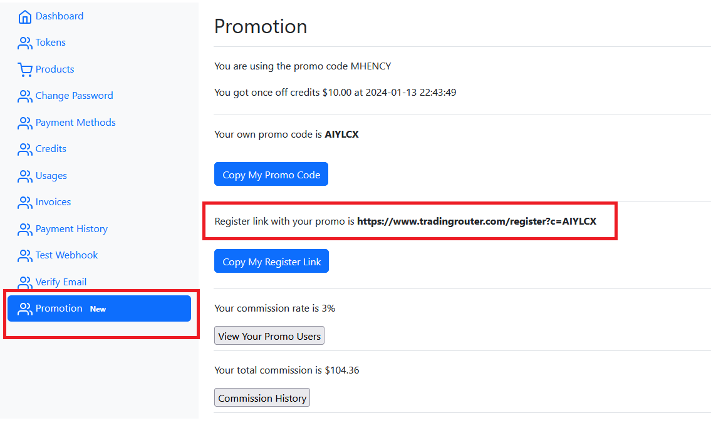Open the Promotion menu item

click(59, 308)
